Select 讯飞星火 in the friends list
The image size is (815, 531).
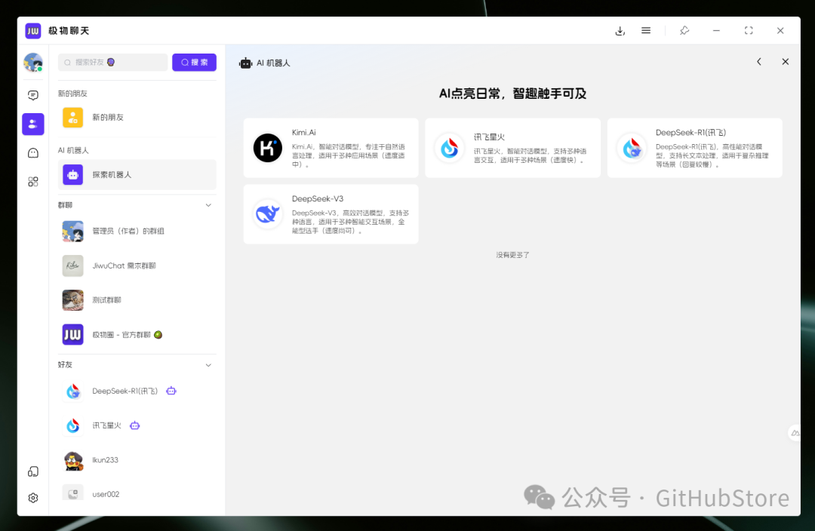pyautogui.click(x=137, y=425)
